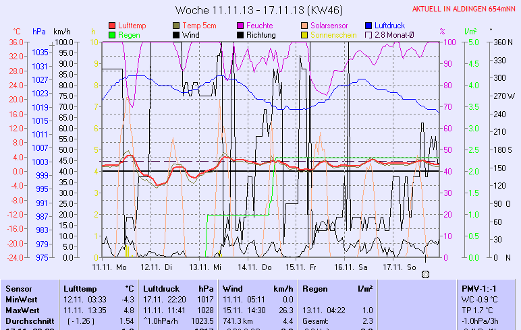Select the blue Luftdruck legend swatch
Viewport: 521px width, 330px height.
pyautogui.click(x=369, y=25)
